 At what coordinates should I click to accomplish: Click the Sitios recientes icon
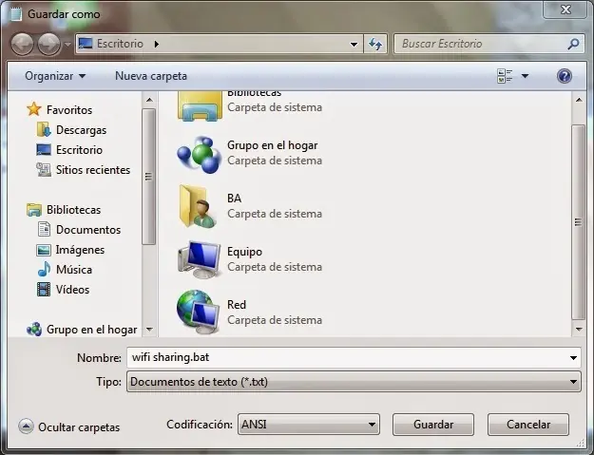(x=44, y=170)
